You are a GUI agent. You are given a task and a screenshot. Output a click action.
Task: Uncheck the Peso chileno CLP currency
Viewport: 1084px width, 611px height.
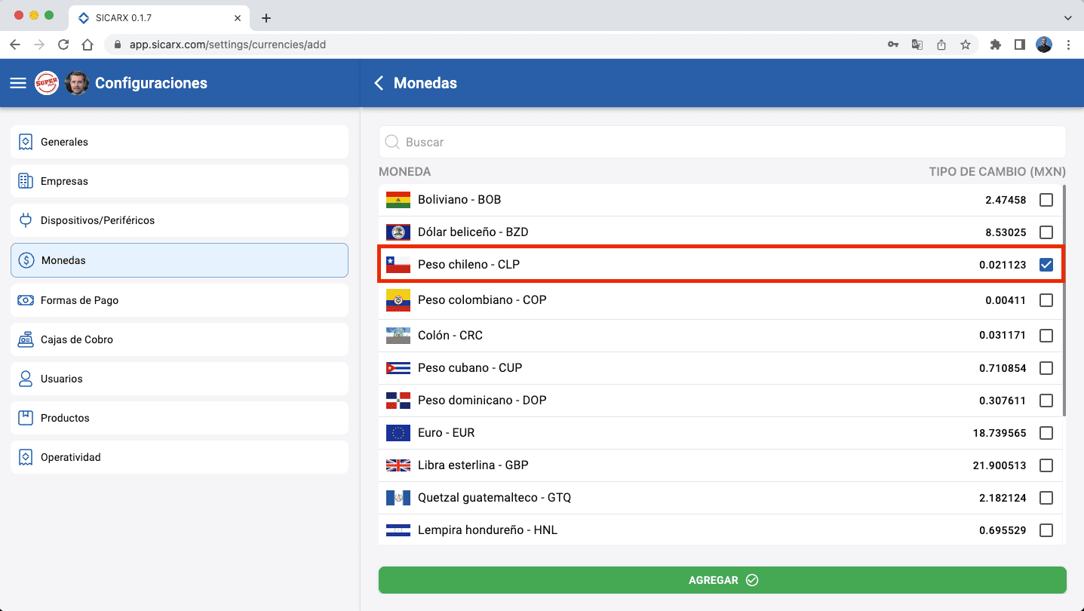1046,264
